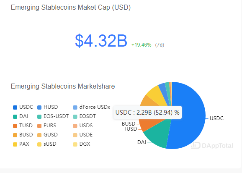The width and height of the screenshot is (242, 173).
Task: Hide PAX from the pie chart legend
Action: [x=21, y=144]
